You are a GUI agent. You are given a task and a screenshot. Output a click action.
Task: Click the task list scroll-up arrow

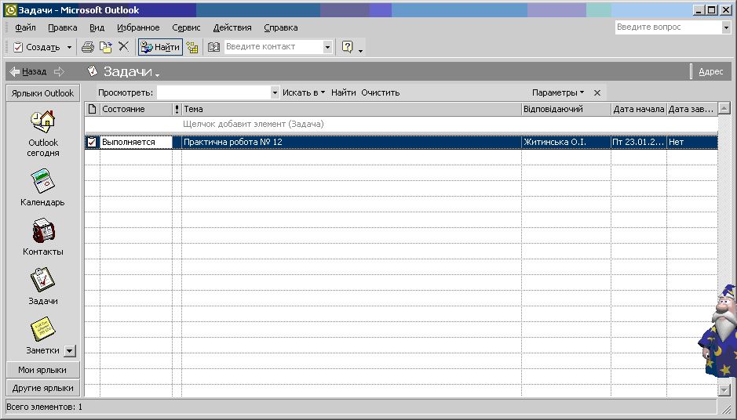point(724,108)
